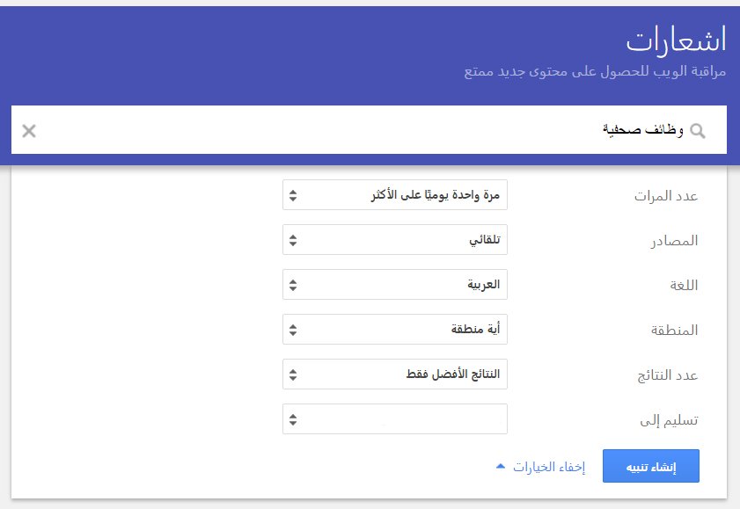This screenshot has height=509, width=740.
Task: Open the اللغة language dropdown
Action: tap(395, 284)
